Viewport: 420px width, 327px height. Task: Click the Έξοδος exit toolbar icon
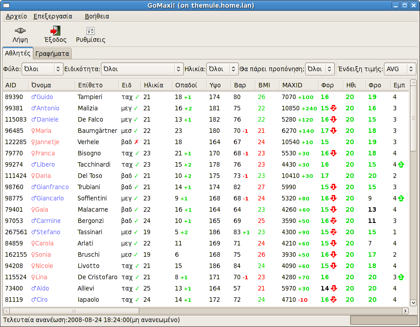point(55,31)
